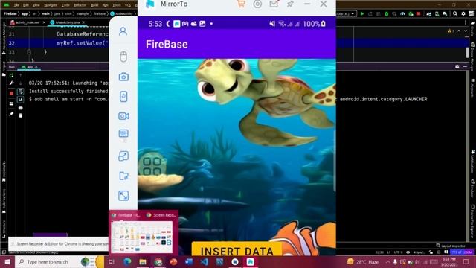The image size is (476, 268).
Task: Click the trash clear-all icon in Run panel
Action: click(20, 115)
